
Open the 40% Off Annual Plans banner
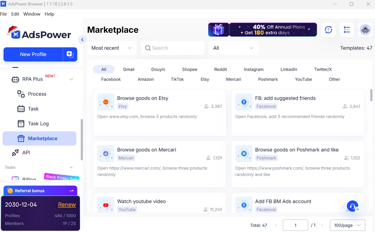point(262,30)
